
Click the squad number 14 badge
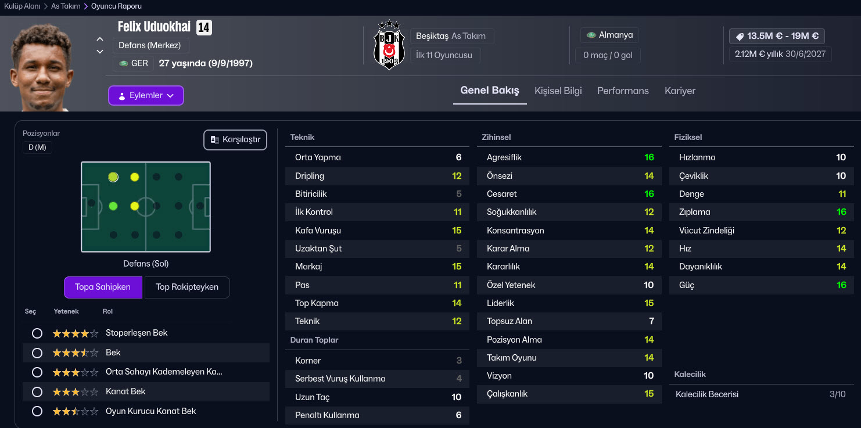[204, 27]
